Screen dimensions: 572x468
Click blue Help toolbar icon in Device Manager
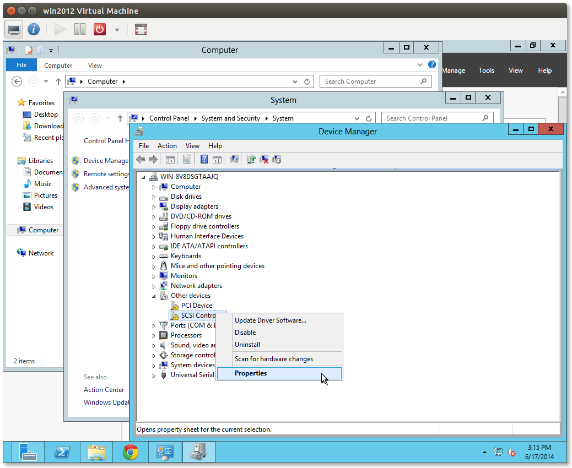tap(204, 160)
